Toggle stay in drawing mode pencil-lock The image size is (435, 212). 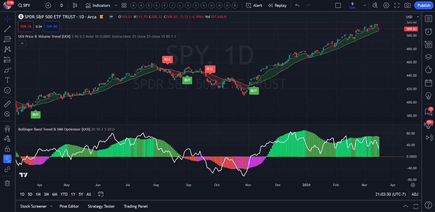7,139
